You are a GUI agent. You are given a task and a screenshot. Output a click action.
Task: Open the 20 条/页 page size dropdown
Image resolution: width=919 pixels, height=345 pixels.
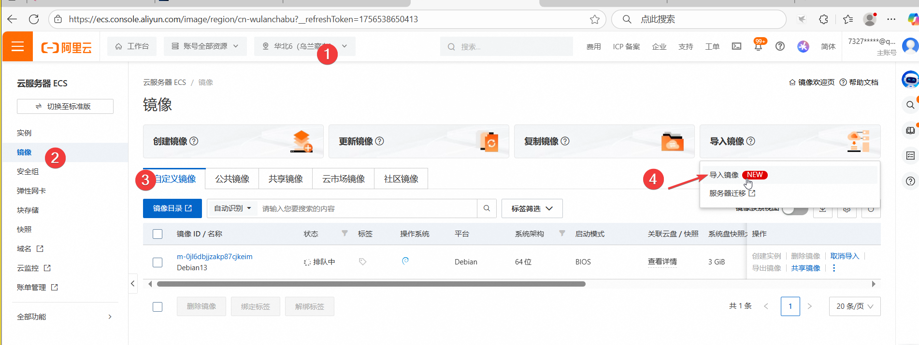854,306
